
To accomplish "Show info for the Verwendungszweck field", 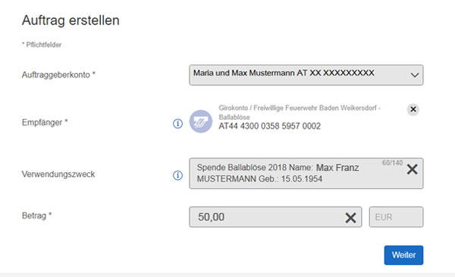I will [178, 175].
